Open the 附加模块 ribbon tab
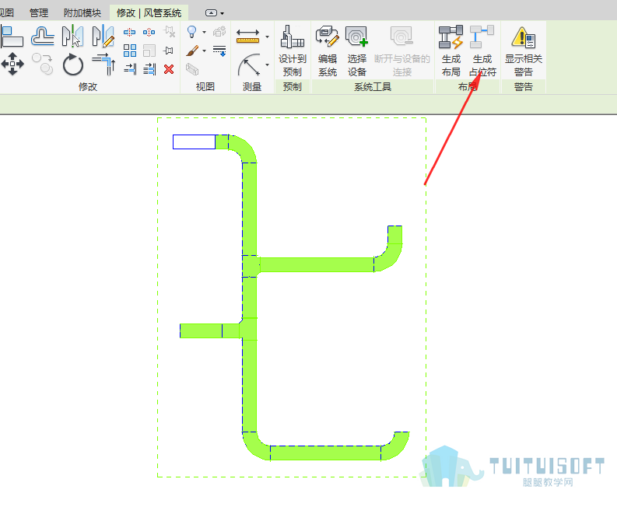Viewport: 617px width, 507px height. point(82,13)
